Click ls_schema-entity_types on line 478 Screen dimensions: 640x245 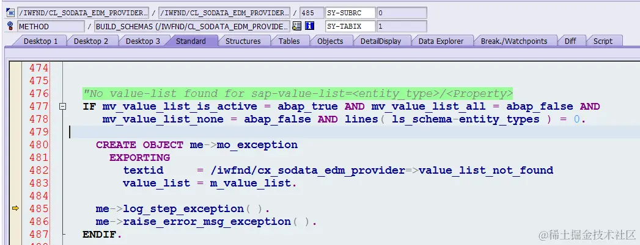pyautogui.click(x=465, y=119)
